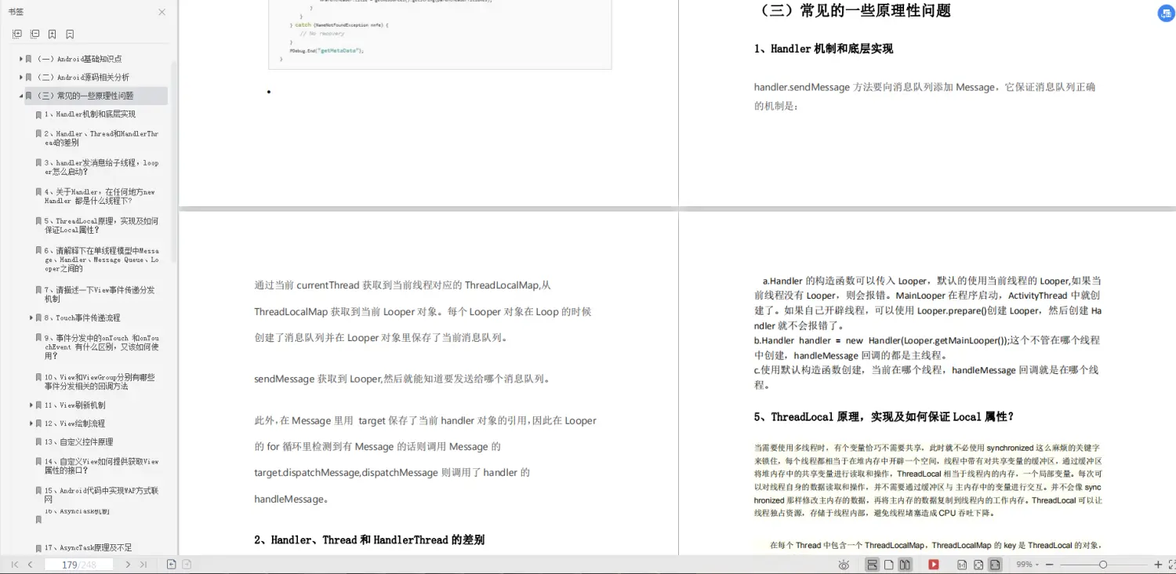Click heading 2、Handler、Thread 和 HandlerThread 的差别
Image resolution: width=1176 pixels, height=574 pixels.
pyautogui.click(x=369, y=539)
